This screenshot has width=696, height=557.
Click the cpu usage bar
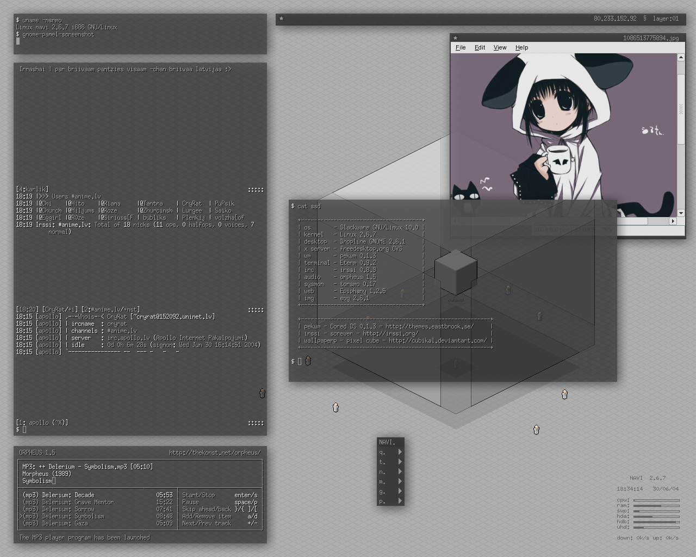[x=656, y=500]
